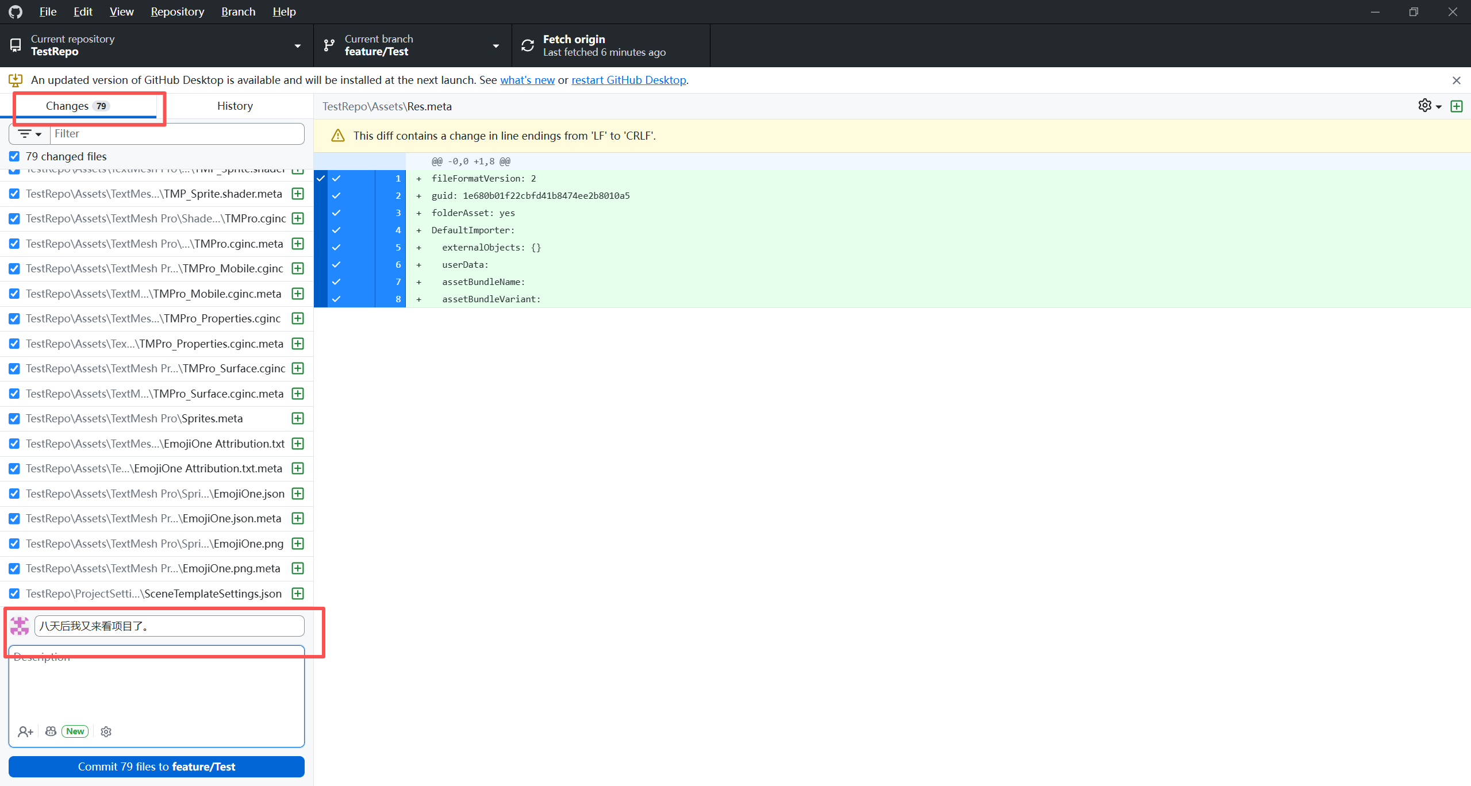Click added status icon for EmojiOne.png
The image size is (1471, 786).
(298, 544)
